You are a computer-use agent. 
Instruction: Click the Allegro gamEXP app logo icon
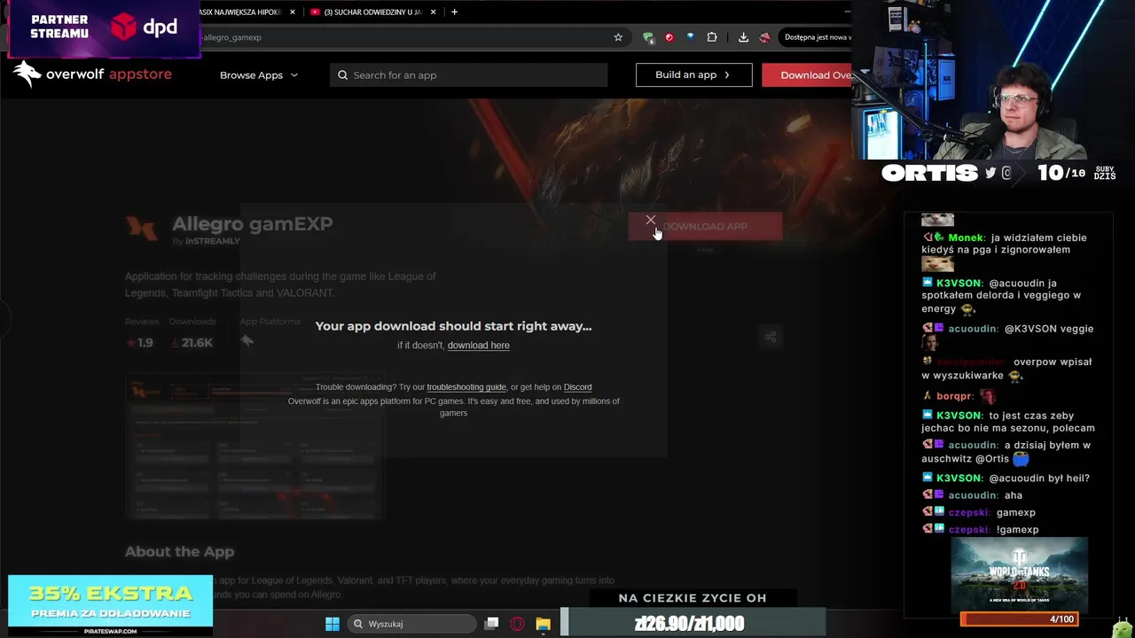pyautogui.click(x=142, y=228)
